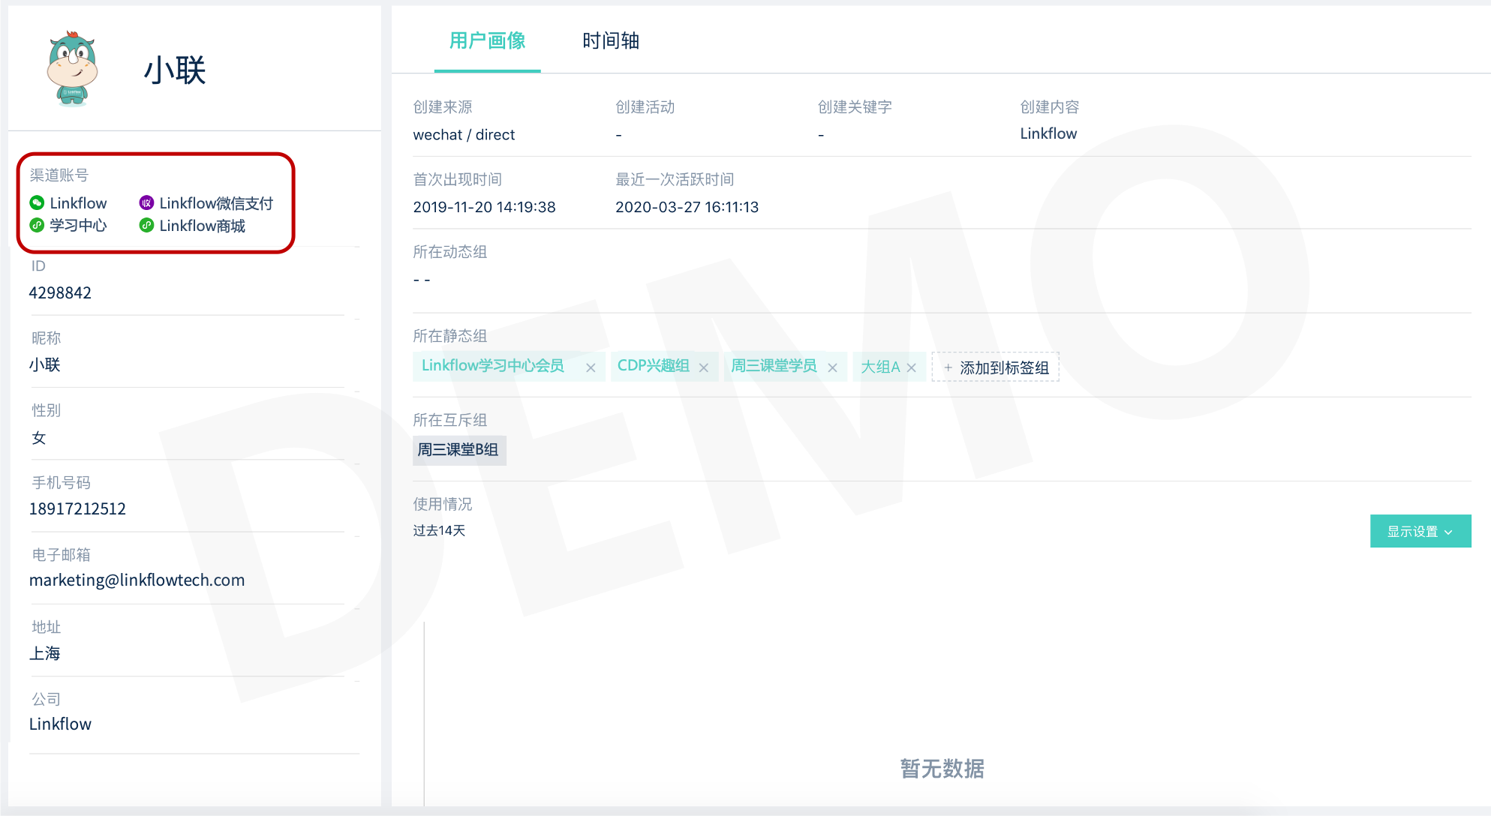1491x816 pixels.
Task: Click the 周三课堂B组 exclusive group tag
Action: pos(458,450)
